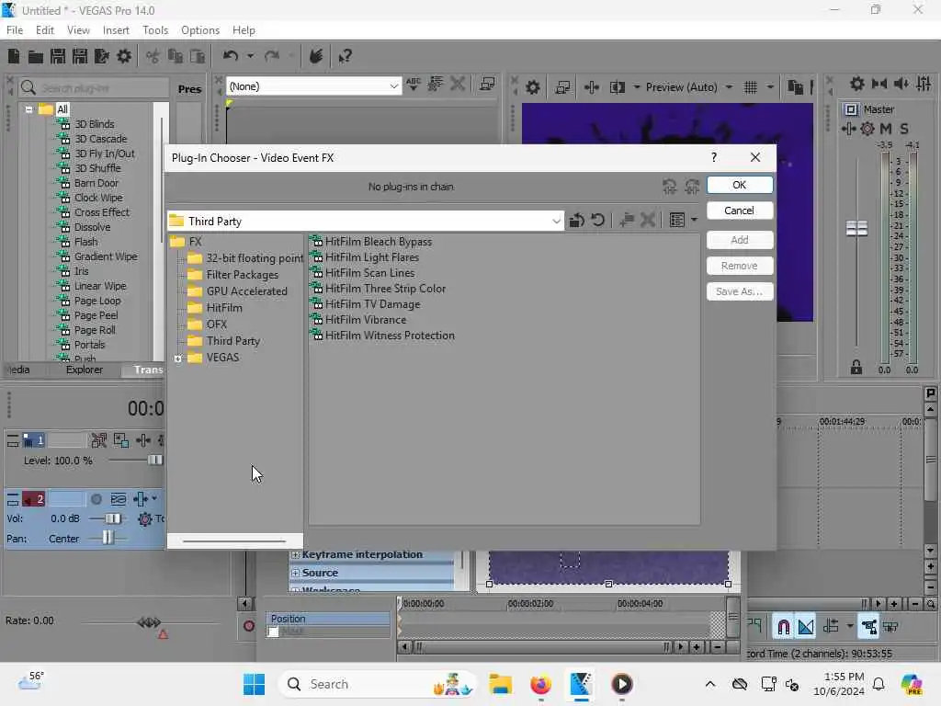Open File Explorer from the taskbar

tap(500, 684)
